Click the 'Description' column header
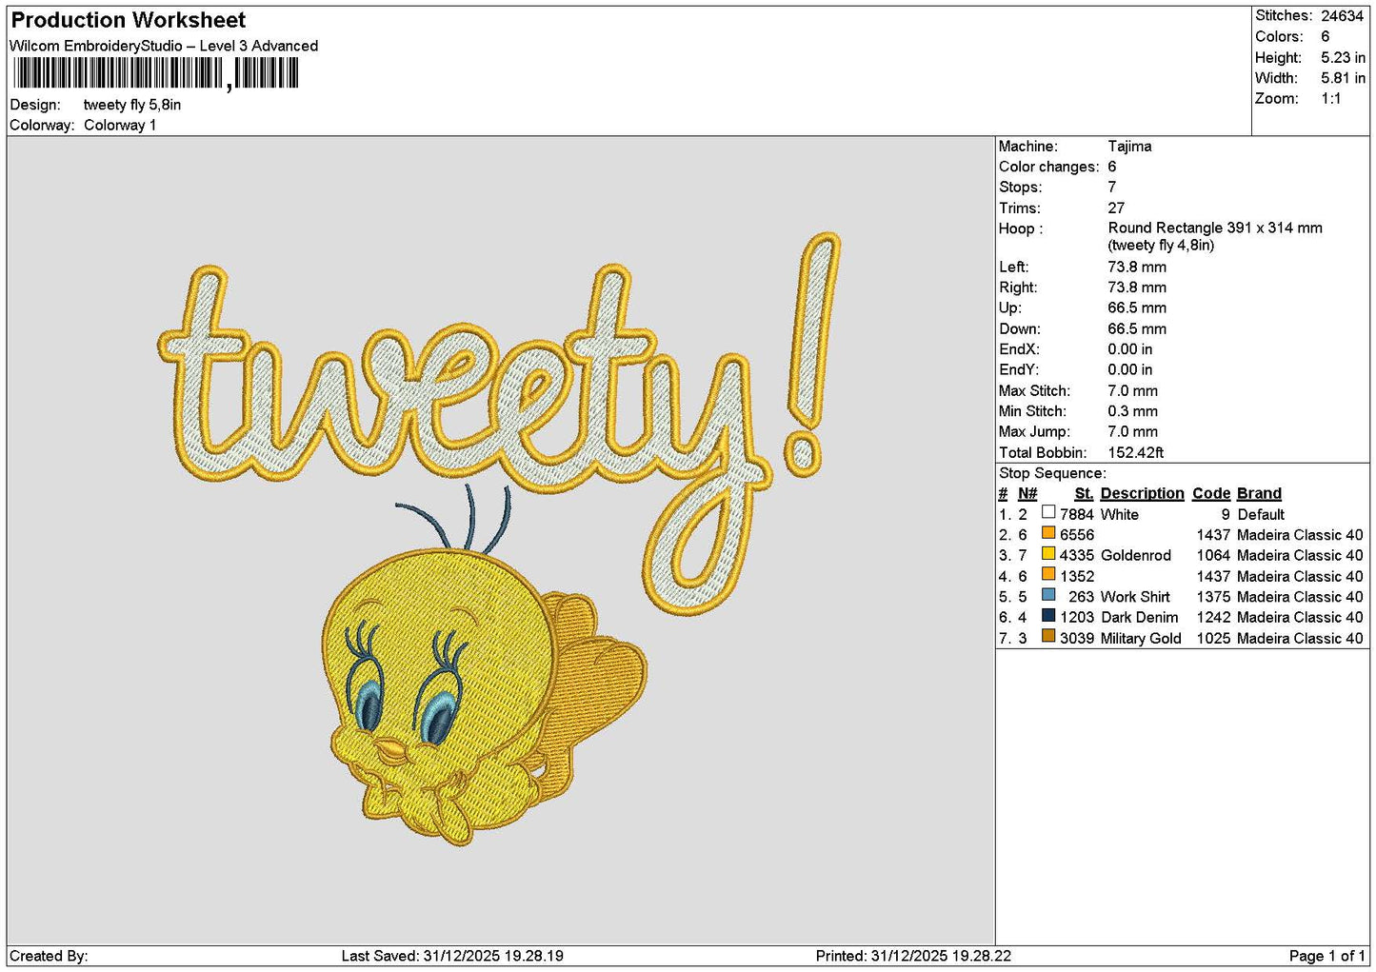This screenshot has height=972, width=1376. 1142,493
